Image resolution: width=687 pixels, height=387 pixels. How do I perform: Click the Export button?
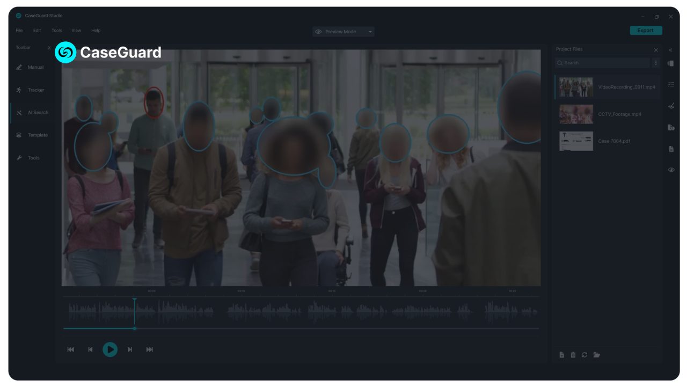(x=646, y=30)
